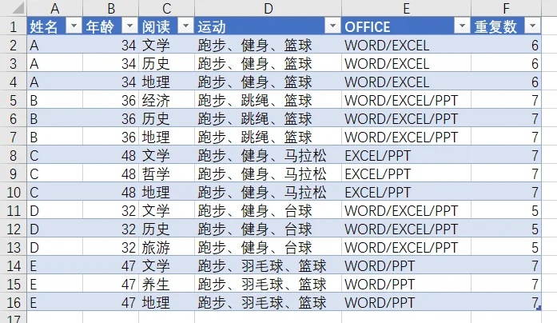557x323 pixels.
Task: Select name cell B in row 6
Action: pyautogui.click(x=54, y=118)
